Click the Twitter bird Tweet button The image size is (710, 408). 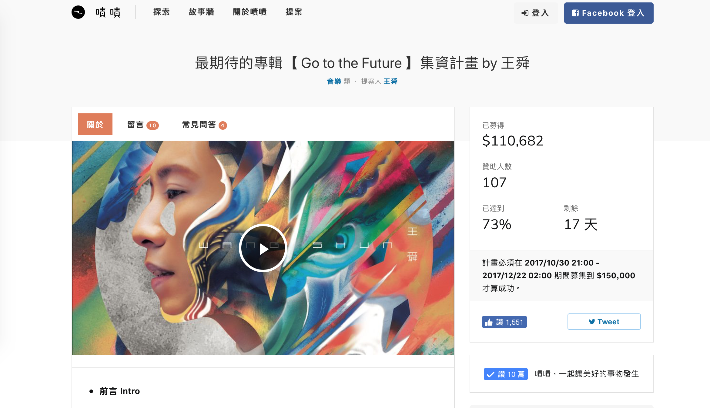[604, 322]
